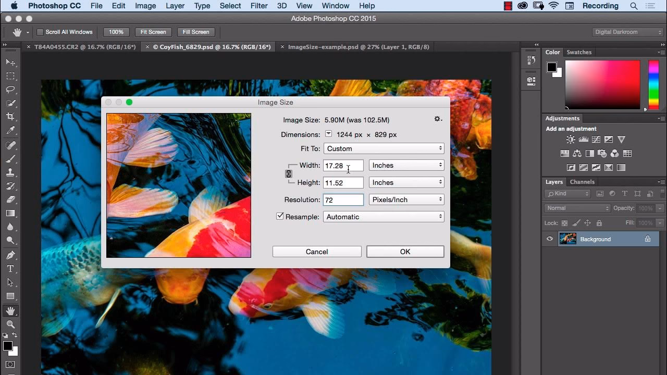Enable Scroll All Windows
667x375 pixels.
[40, 32]
